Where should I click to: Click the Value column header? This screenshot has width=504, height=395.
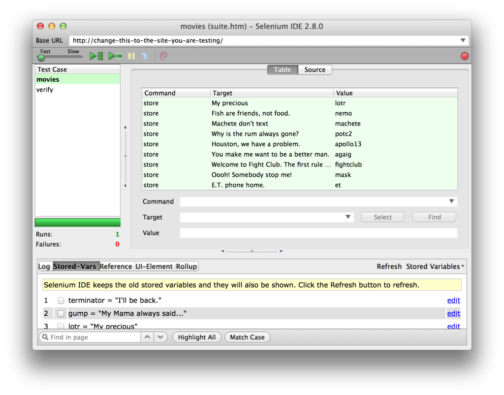(395, 93)
